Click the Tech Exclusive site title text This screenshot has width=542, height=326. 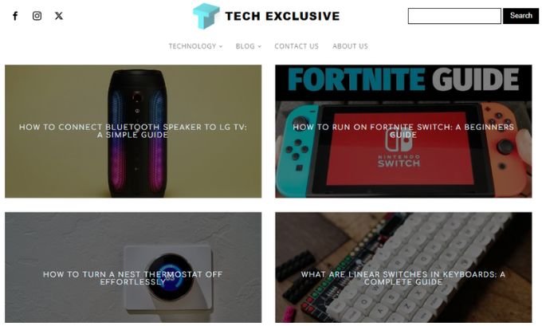click(282, 16)
